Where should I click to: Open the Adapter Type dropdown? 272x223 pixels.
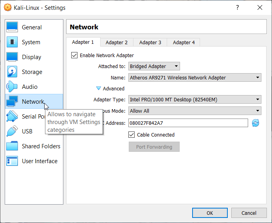tap(195, 99)
